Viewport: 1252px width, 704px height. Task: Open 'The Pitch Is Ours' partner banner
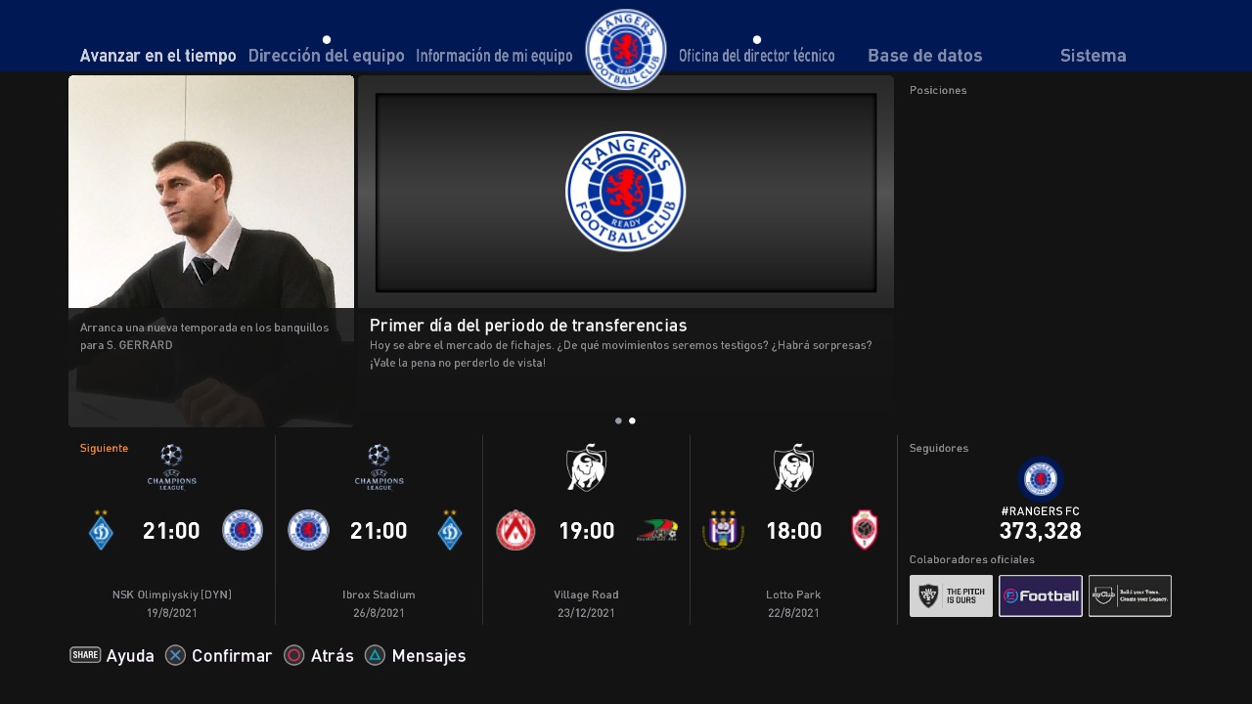click(951, 595)
